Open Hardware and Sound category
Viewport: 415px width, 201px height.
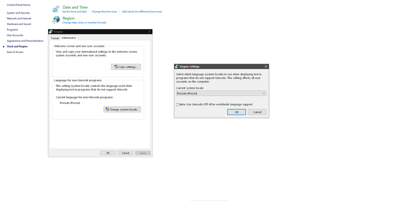[19, 24]
